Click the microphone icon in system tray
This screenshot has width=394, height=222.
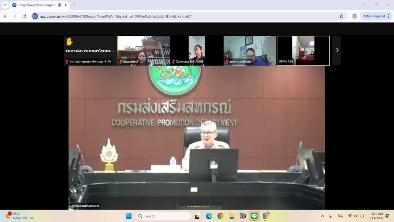(x=330, y=216)
